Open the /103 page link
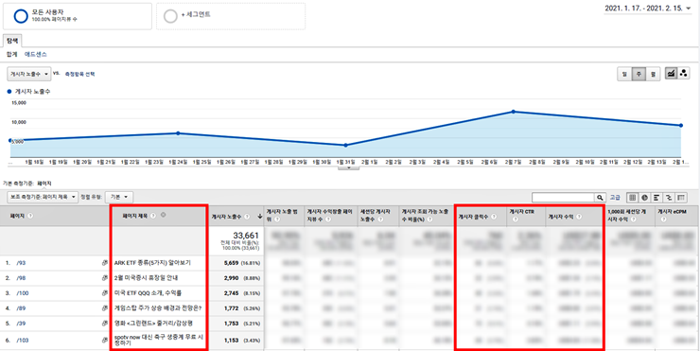Image resolution: width=700 pixels, height=351 pixels. click(22, 341)
